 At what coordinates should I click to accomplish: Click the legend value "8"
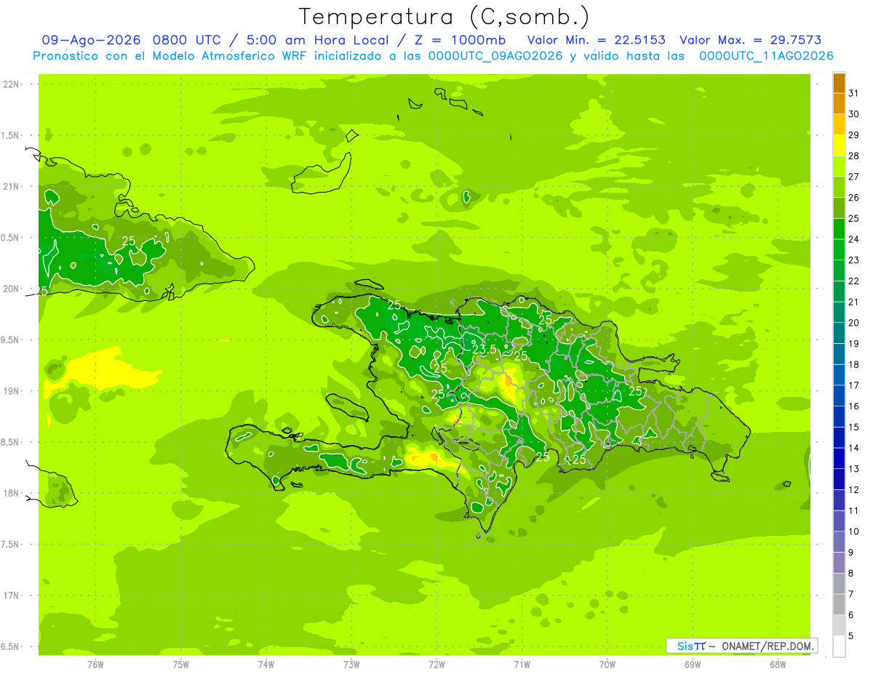click(x=851, y=574)
